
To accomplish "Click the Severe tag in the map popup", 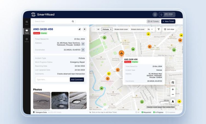I will 128,62.
